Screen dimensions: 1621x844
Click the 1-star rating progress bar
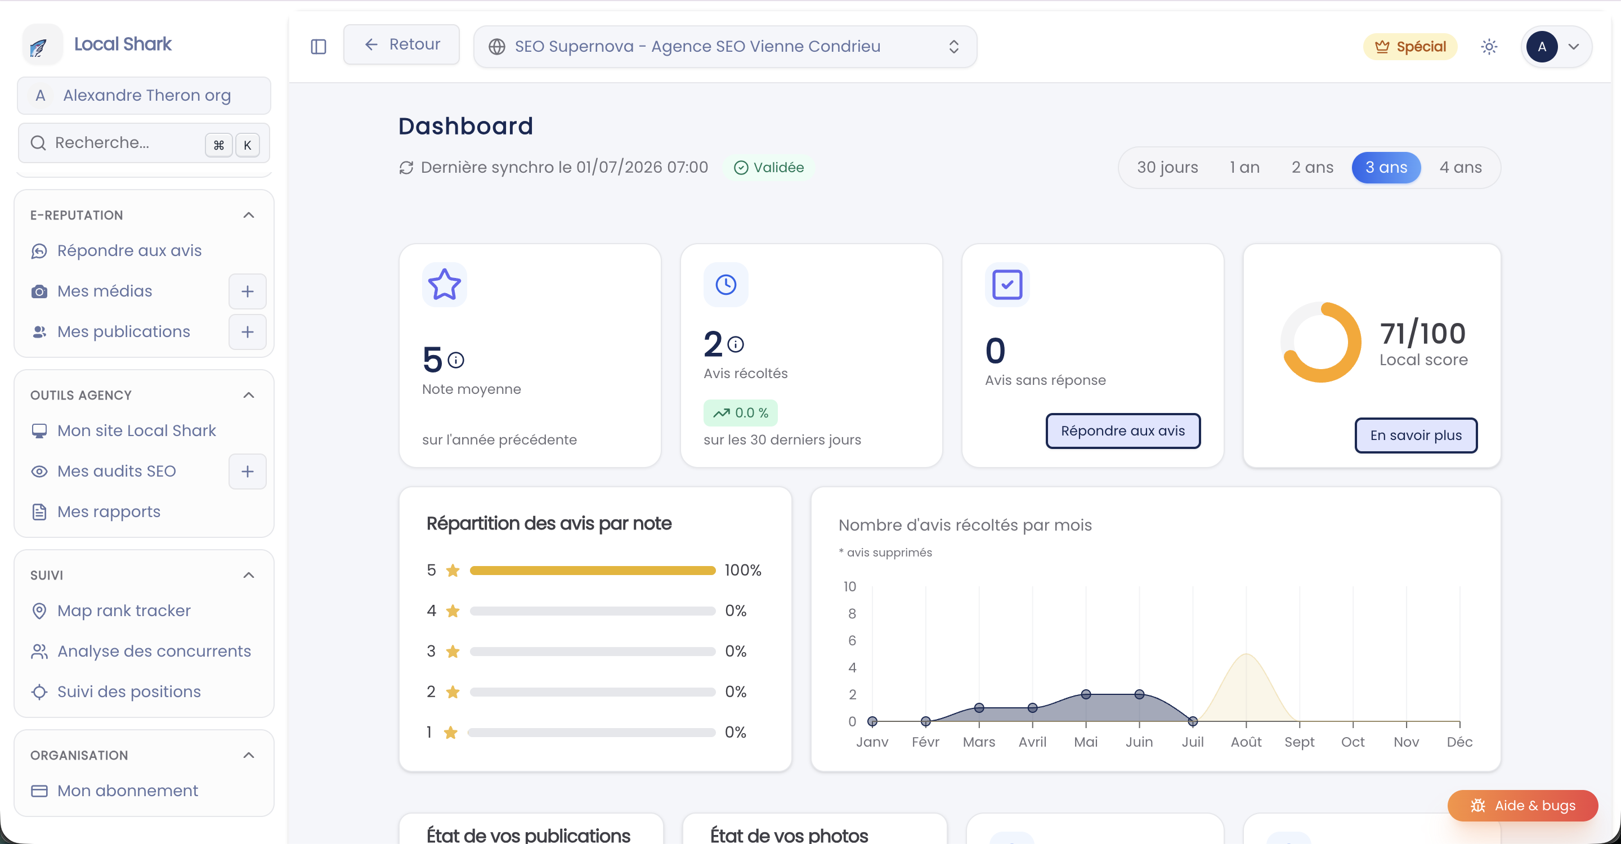(592, 733)
